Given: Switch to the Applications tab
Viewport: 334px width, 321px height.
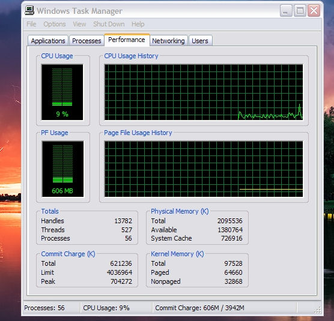Looking at the screenshot, I should pos(48,41).
